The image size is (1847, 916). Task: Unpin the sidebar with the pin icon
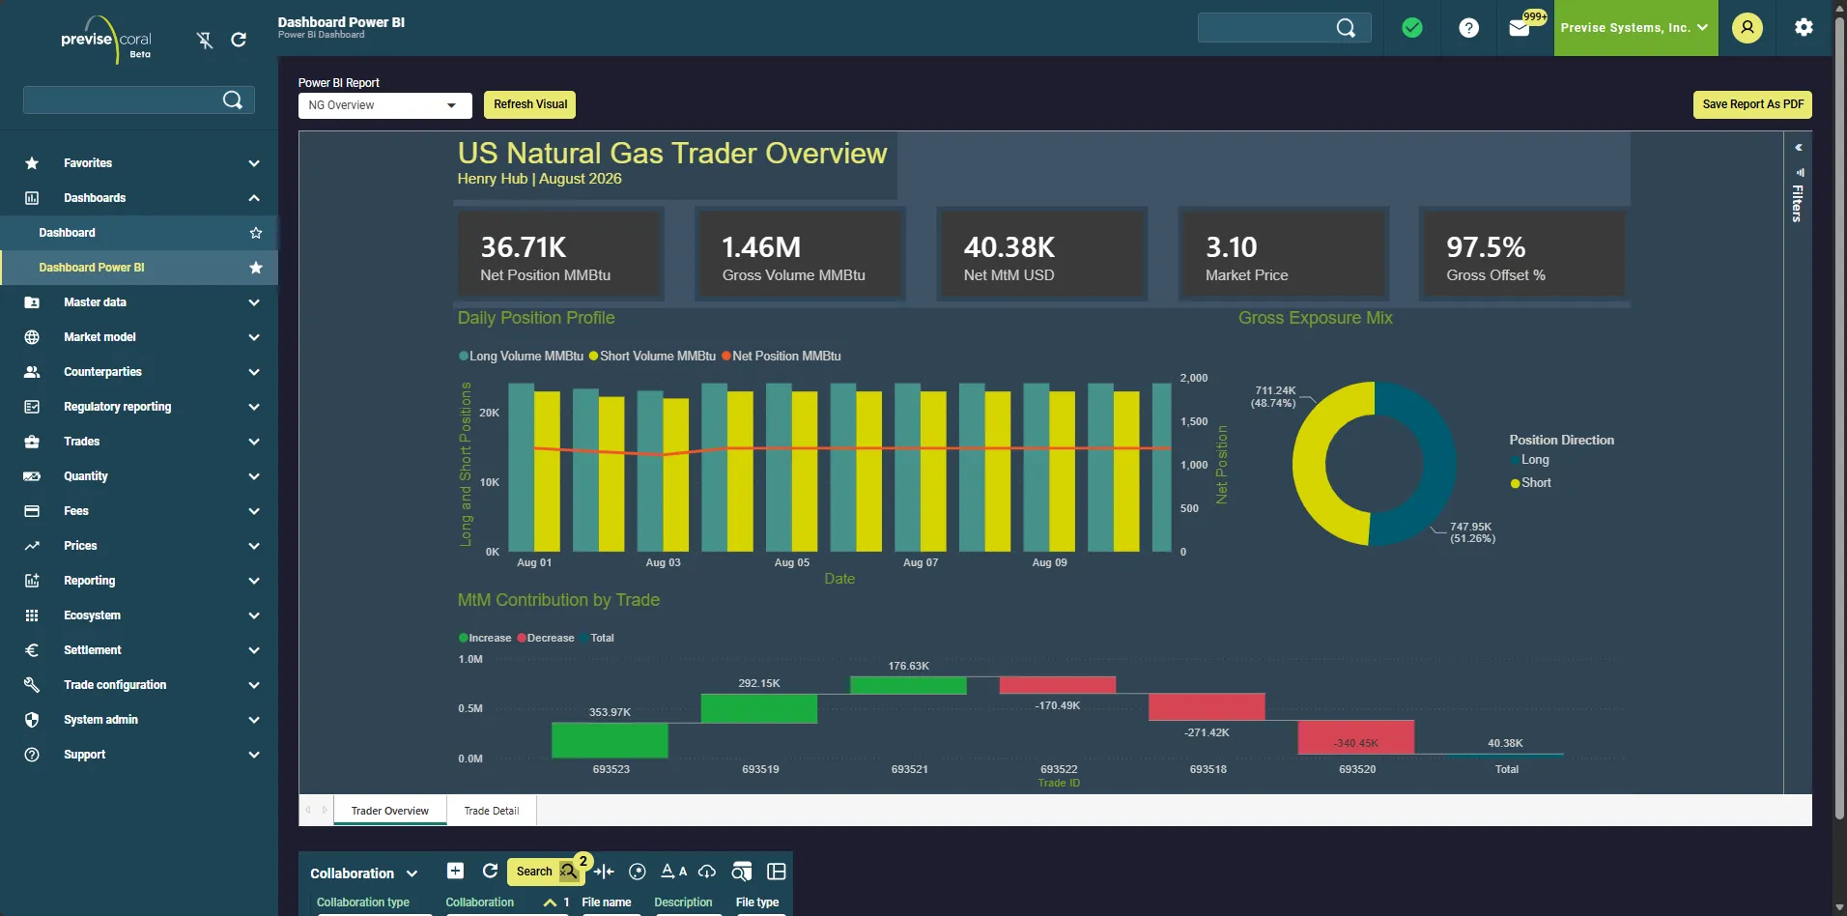pyautogui.click(x=205, y=40)
